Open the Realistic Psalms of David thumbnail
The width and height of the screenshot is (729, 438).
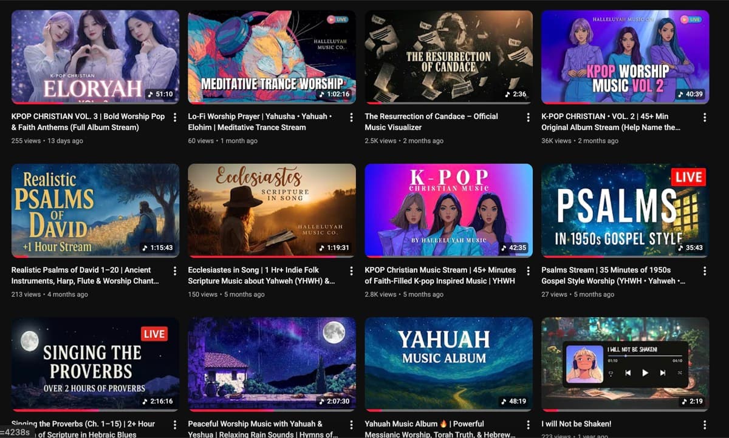click(x=95, y=211)
